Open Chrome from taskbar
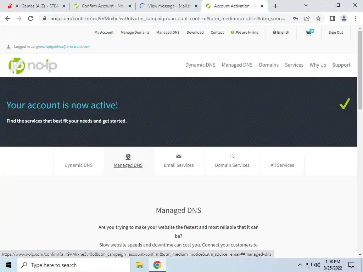 tap(157, 265)
